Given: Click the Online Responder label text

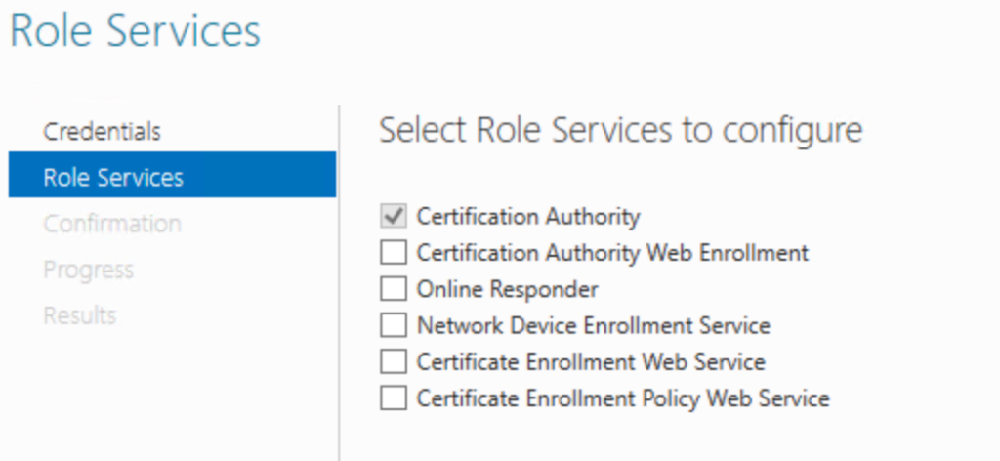Looking at the screenshot, I should click(x=507, y=289).
